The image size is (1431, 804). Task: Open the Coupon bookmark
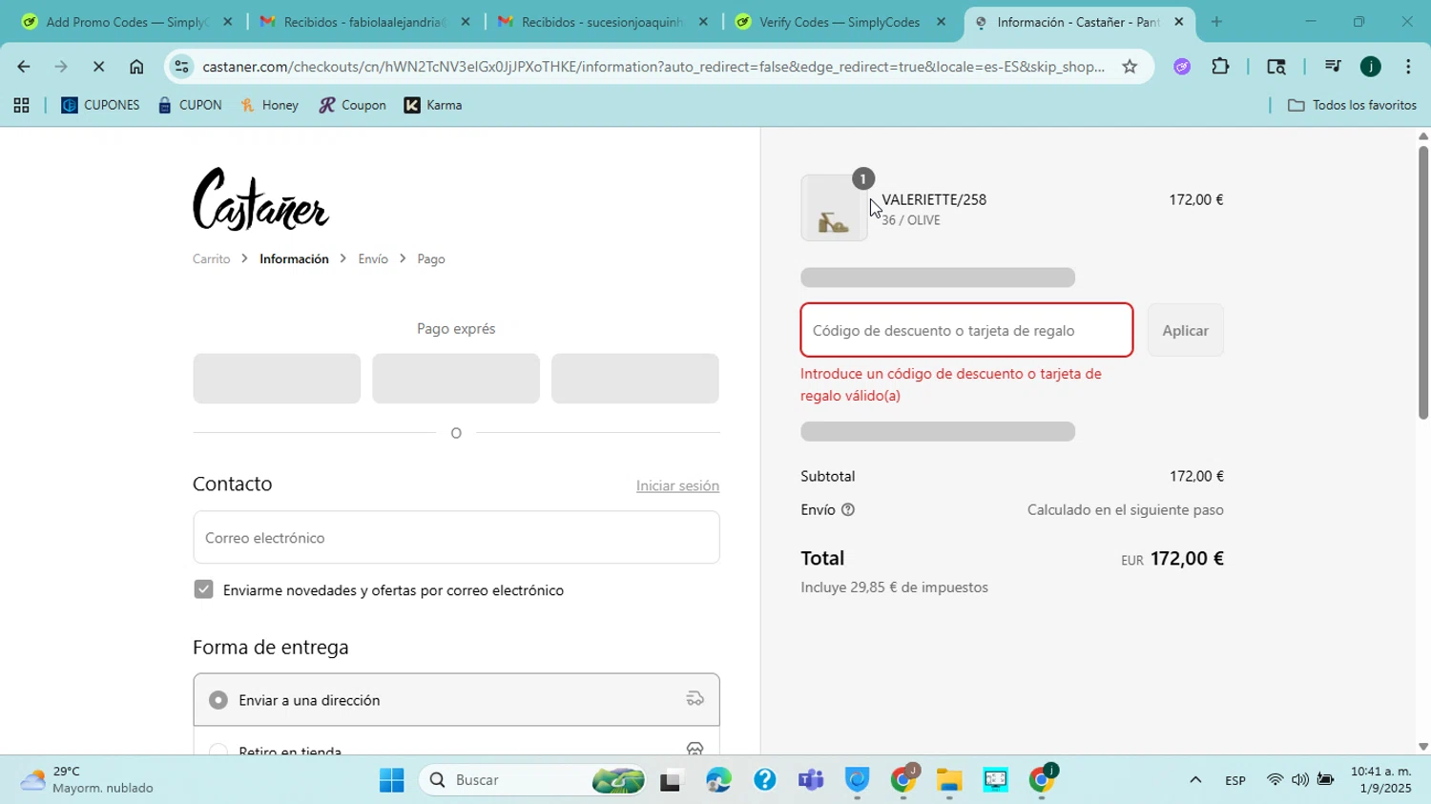click(352, 106)
